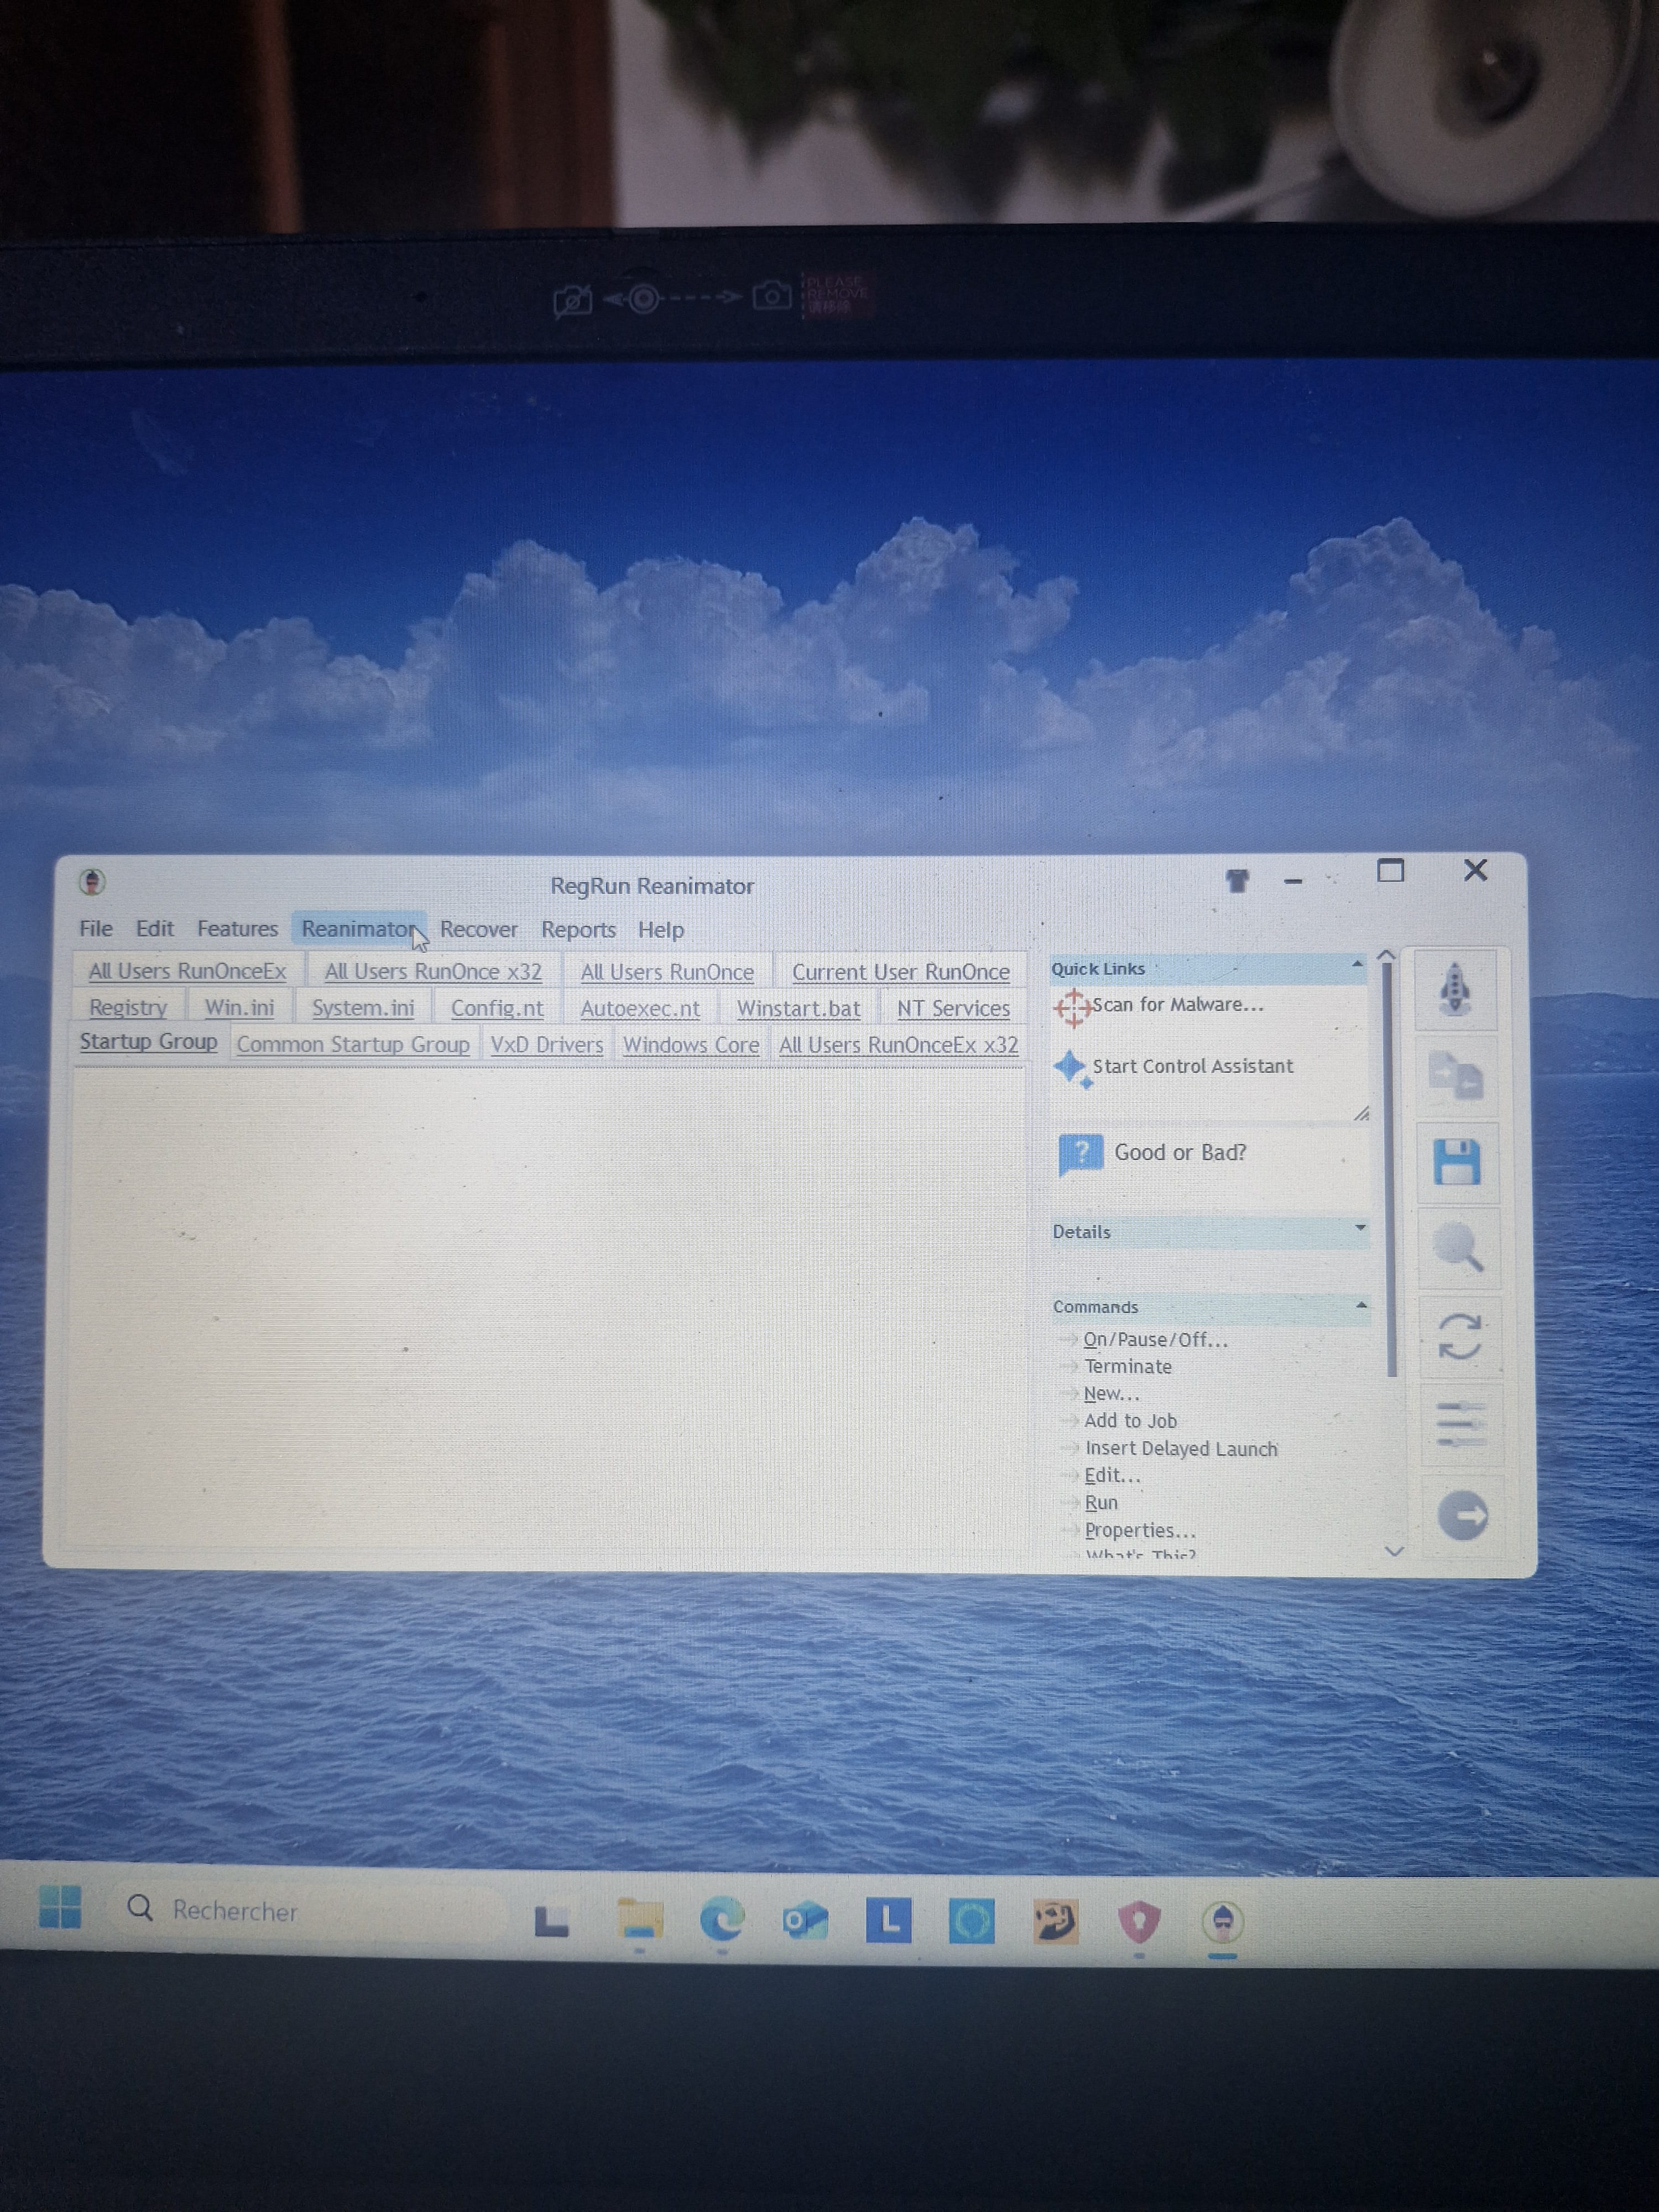Open the Windows Start menu
This screenshot has width=1659, height=2212.
(60, 1906)
